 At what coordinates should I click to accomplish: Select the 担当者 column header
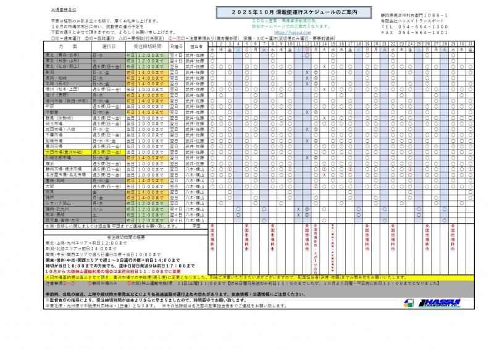196,46
